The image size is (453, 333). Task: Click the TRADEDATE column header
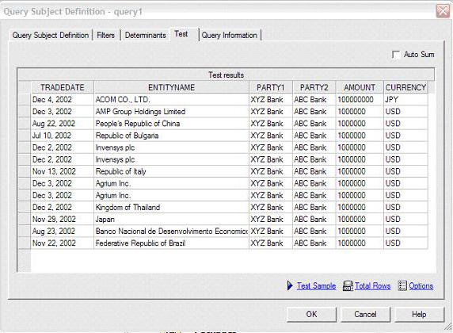click(x=63, y=87)
